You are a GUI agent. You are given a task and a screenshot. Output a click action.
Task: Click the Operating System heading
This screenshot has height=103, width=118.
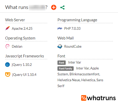pos(20,38)
